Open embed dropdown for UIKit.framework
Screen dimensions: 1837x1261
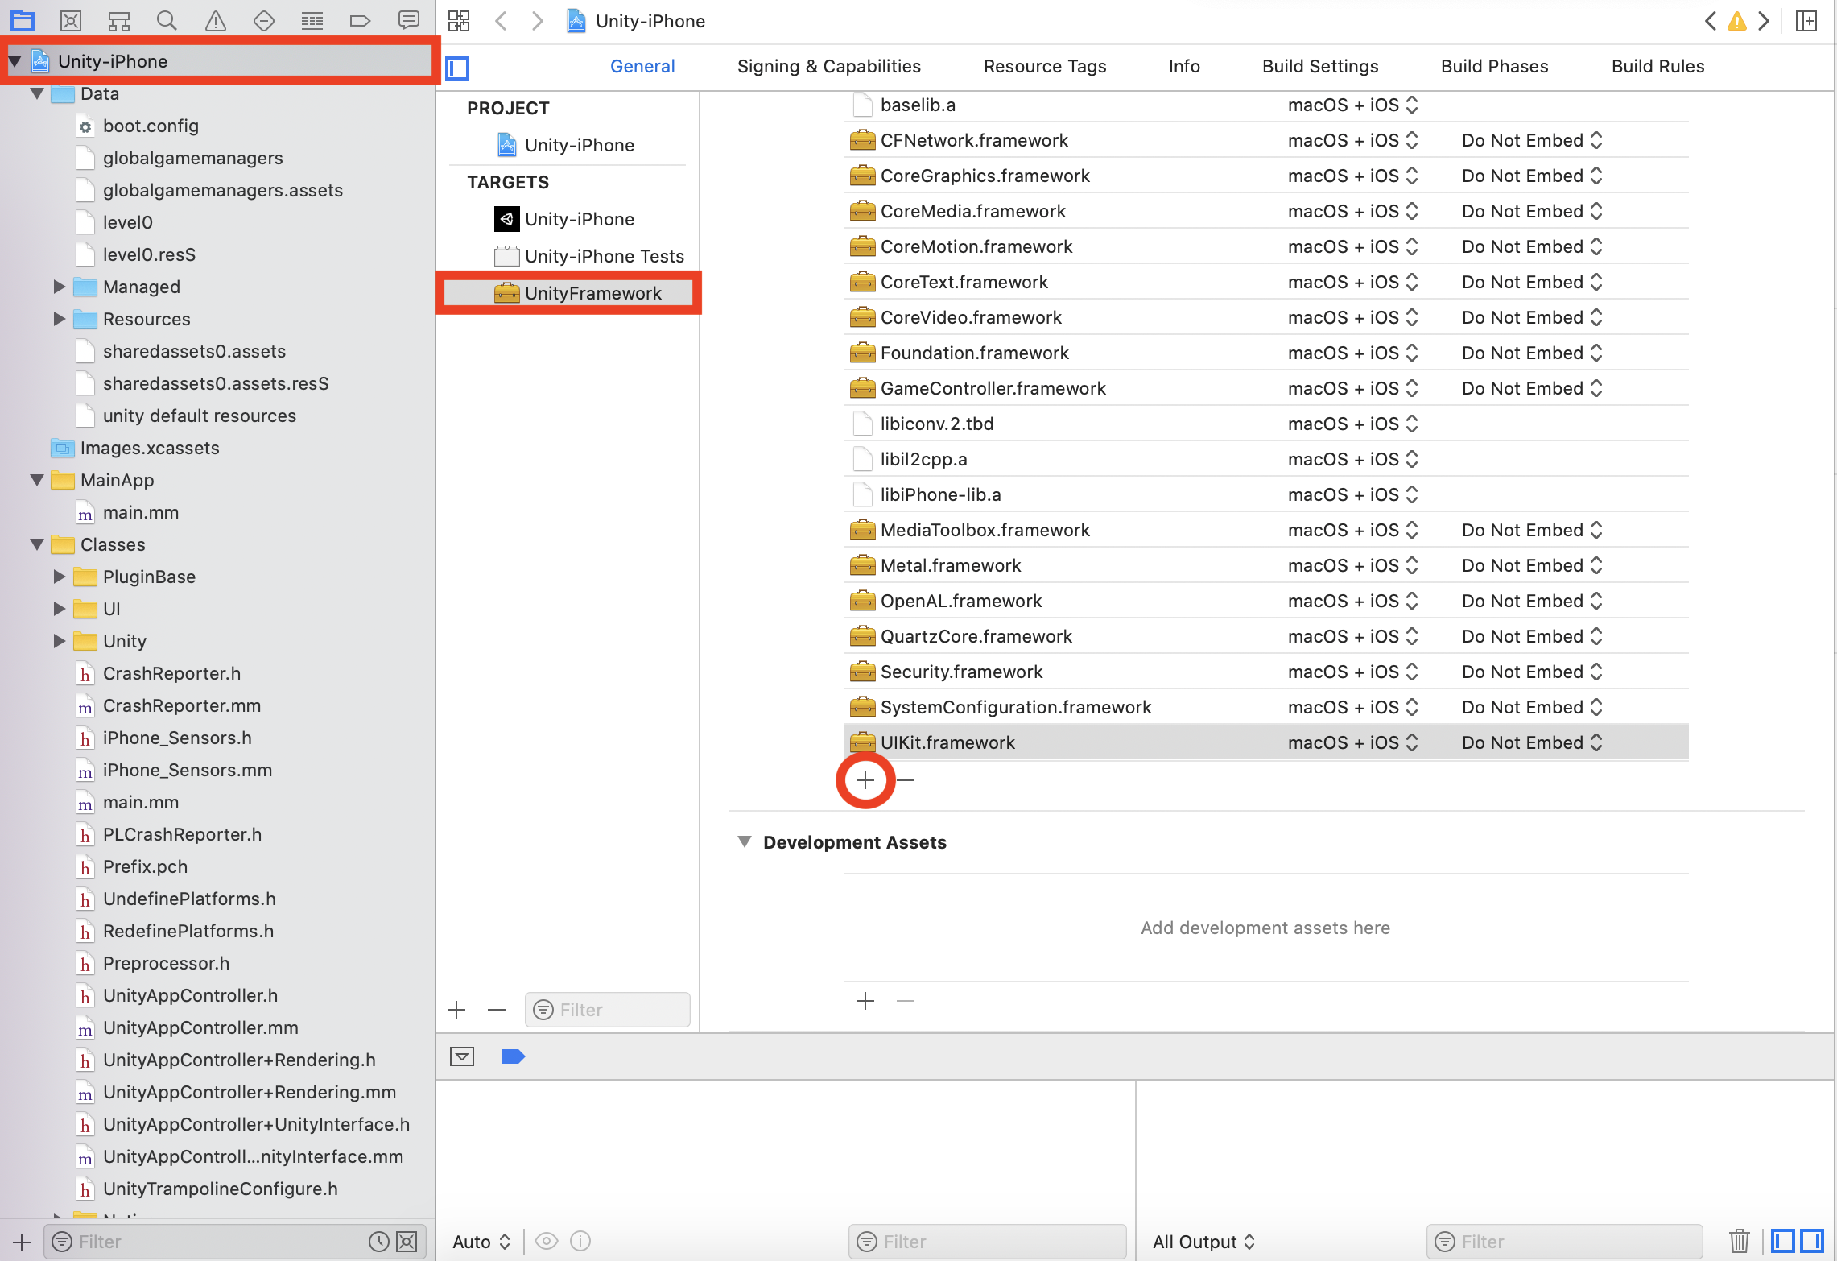(x=1532, y=742)
